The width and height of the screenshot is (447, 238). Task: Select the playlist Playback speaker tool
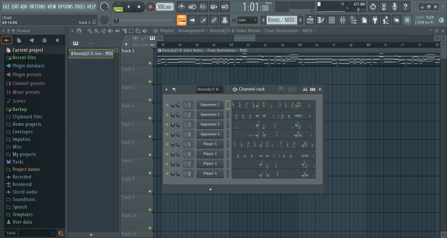[145, 31]
